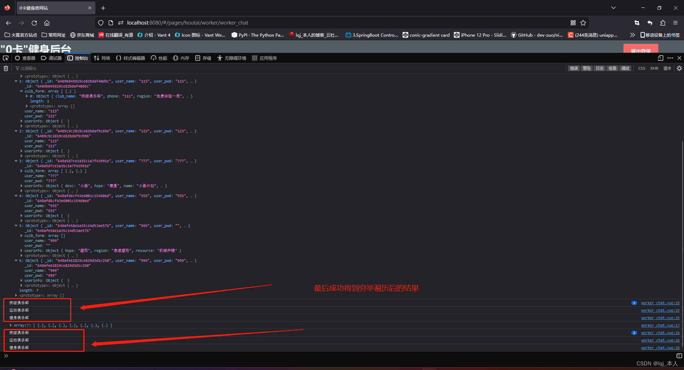Switch to 调试器 debugger tab
The width and height of the screenshot is (684, 370).
tap(51, 58)
